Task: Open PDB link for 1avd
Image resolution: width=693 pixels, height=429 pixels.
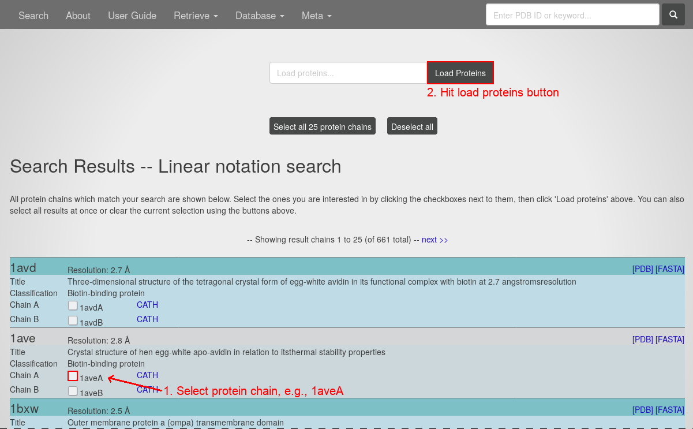Action: (x=642, y=269)
